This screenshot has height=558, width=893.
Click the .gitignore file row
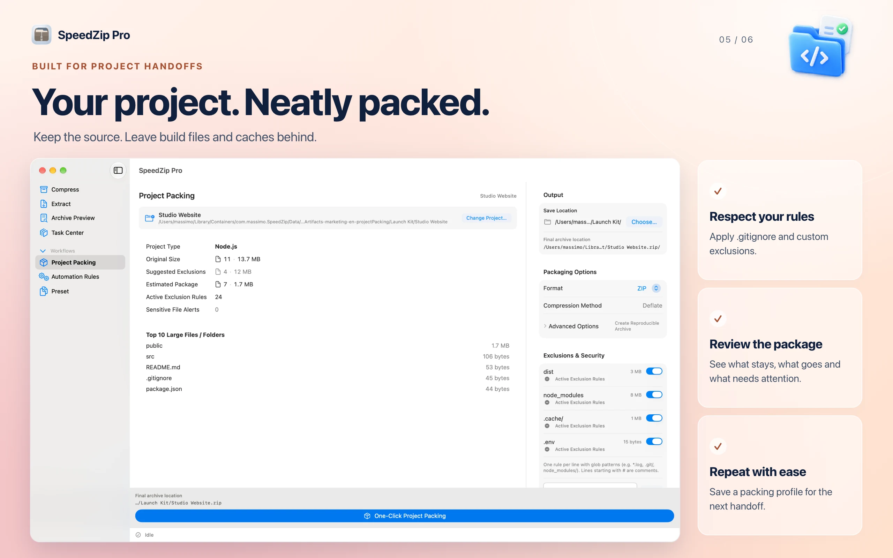click(x=327, y=378)
